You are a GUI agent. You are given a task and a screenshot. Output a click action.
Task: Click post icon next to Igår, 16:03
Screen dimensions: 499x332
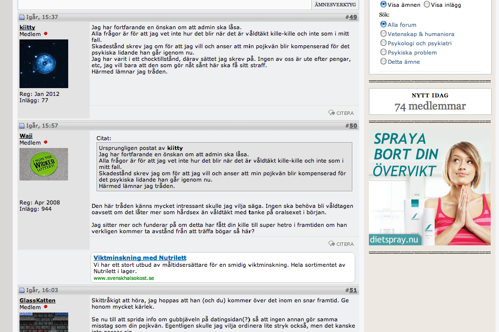tap(22, 290)
